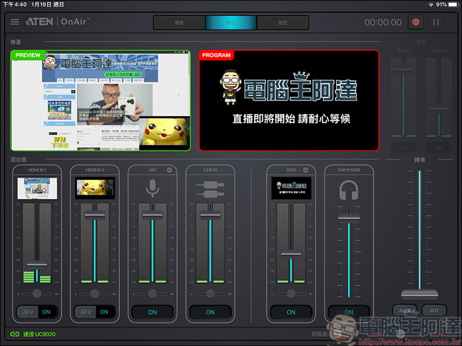Open the hamburger menu
The height and width of the screenshot is (346, 462).
pyautogui.click(x=15, y=22)
